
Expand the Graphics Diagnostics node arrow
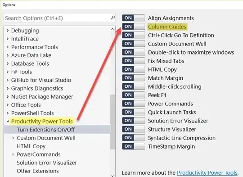point(8,88)
